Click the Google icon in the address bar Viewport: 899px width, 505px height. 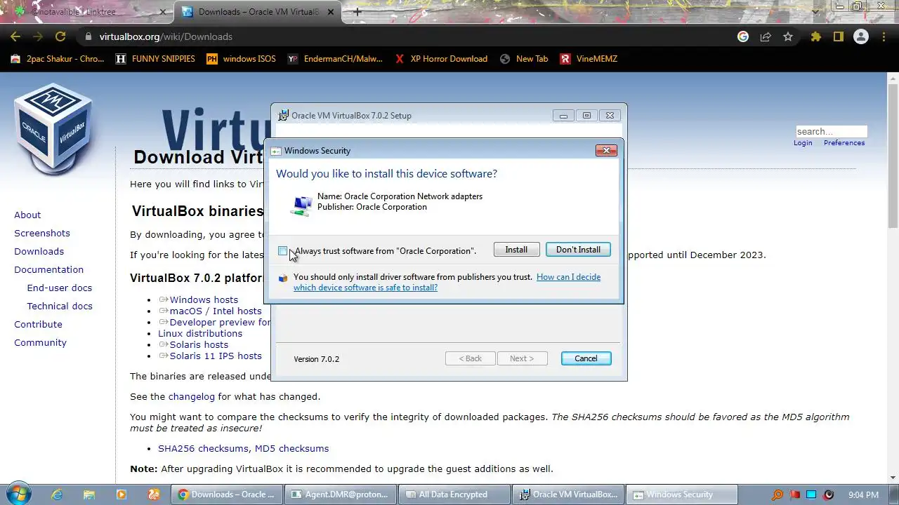(743, 36)
